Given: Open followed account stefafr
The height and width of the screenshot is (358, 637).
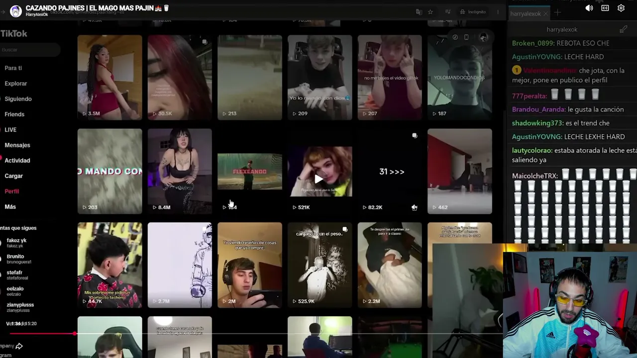Looking at the screenshot, I should point(17,275).
